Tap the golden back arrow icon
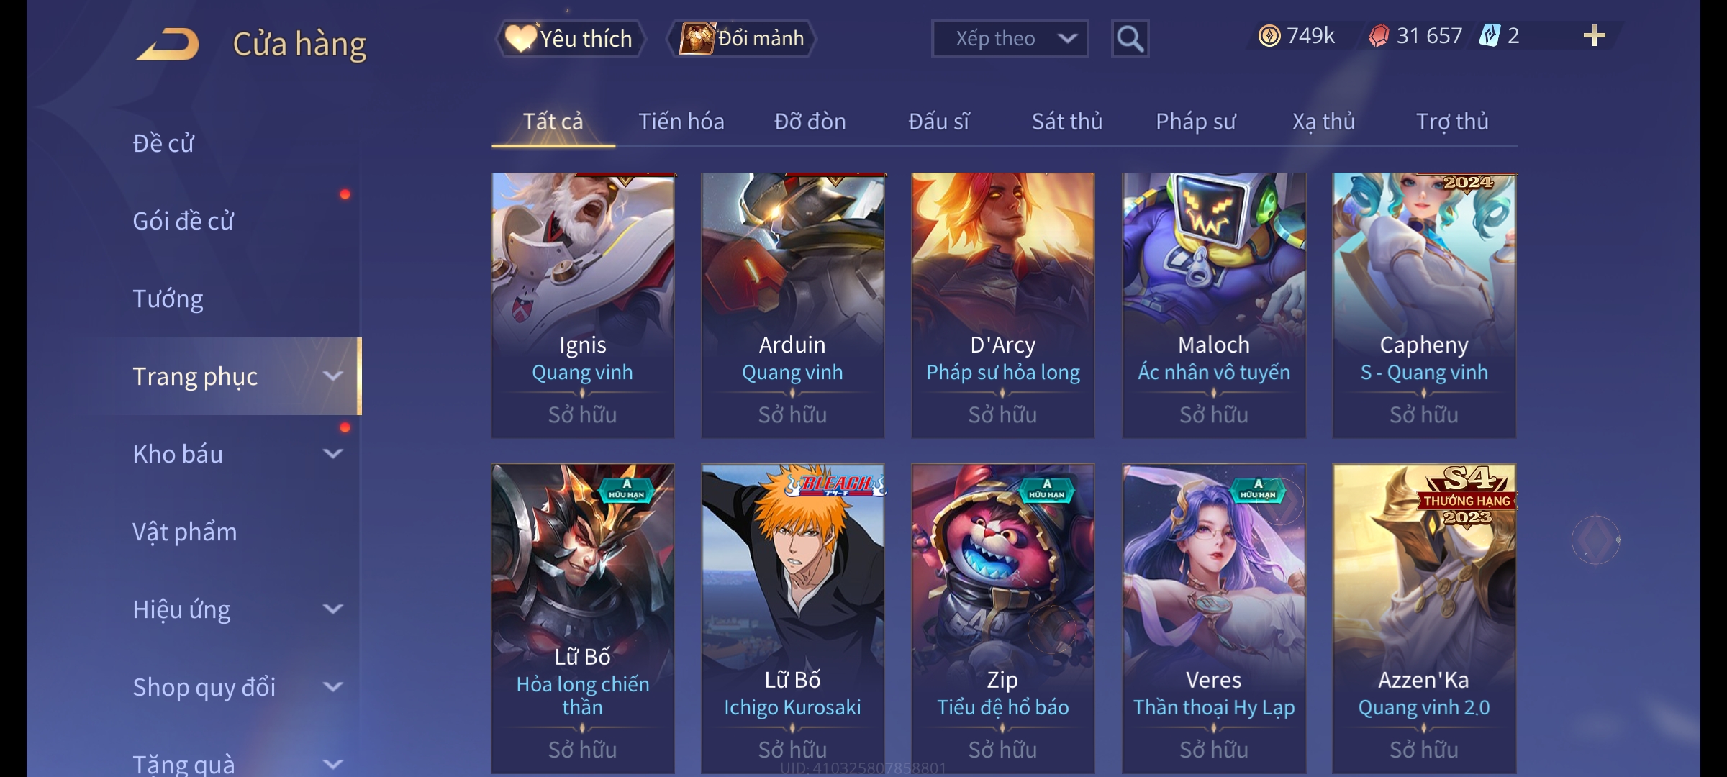The width and height of the screenshot is (1727, 777). point(168,44)
